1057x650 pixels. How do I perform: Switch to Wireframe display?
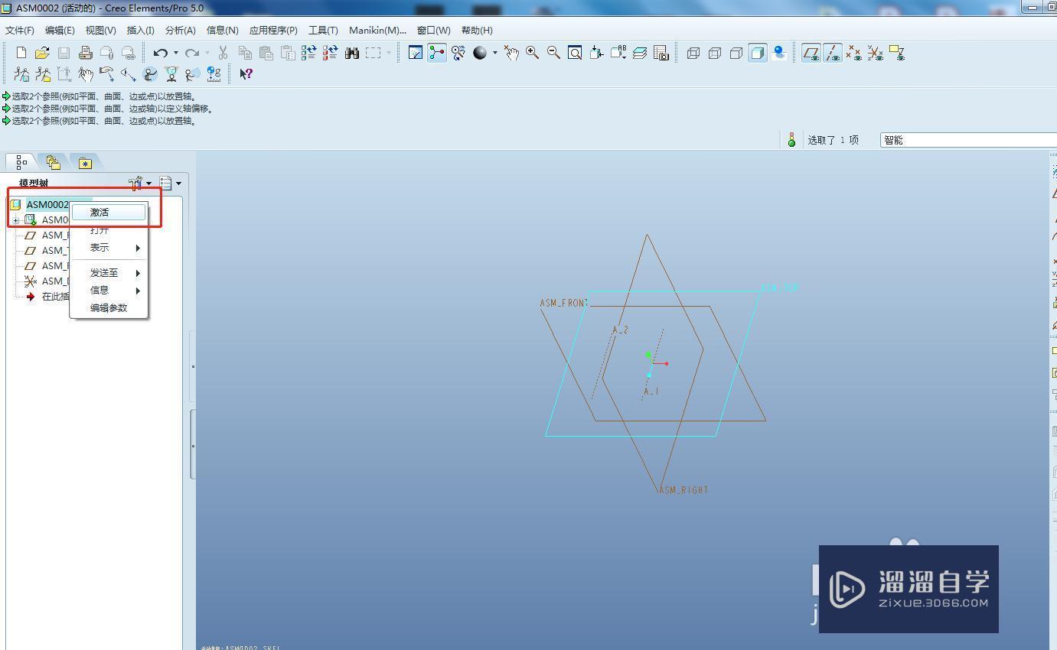(693, 53)
